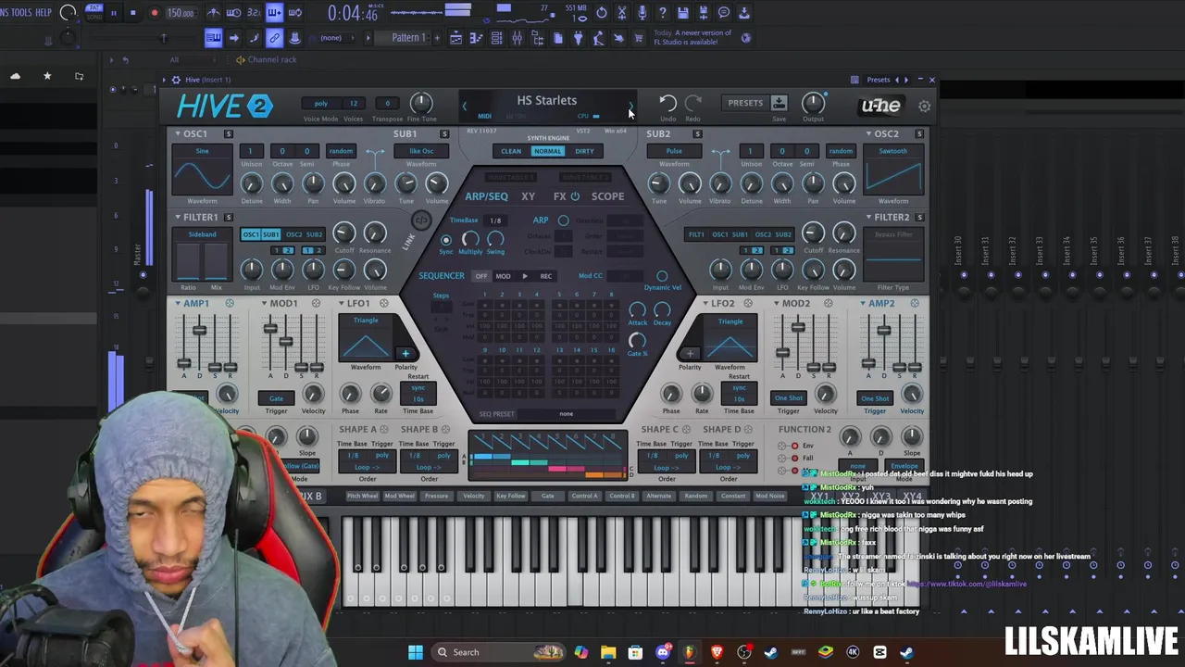
Task: Toggle the ARP enable circle
Action: (563, 220)
